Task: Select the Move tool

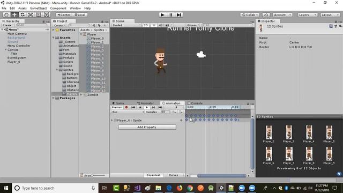Action: (x=14, y=14)
